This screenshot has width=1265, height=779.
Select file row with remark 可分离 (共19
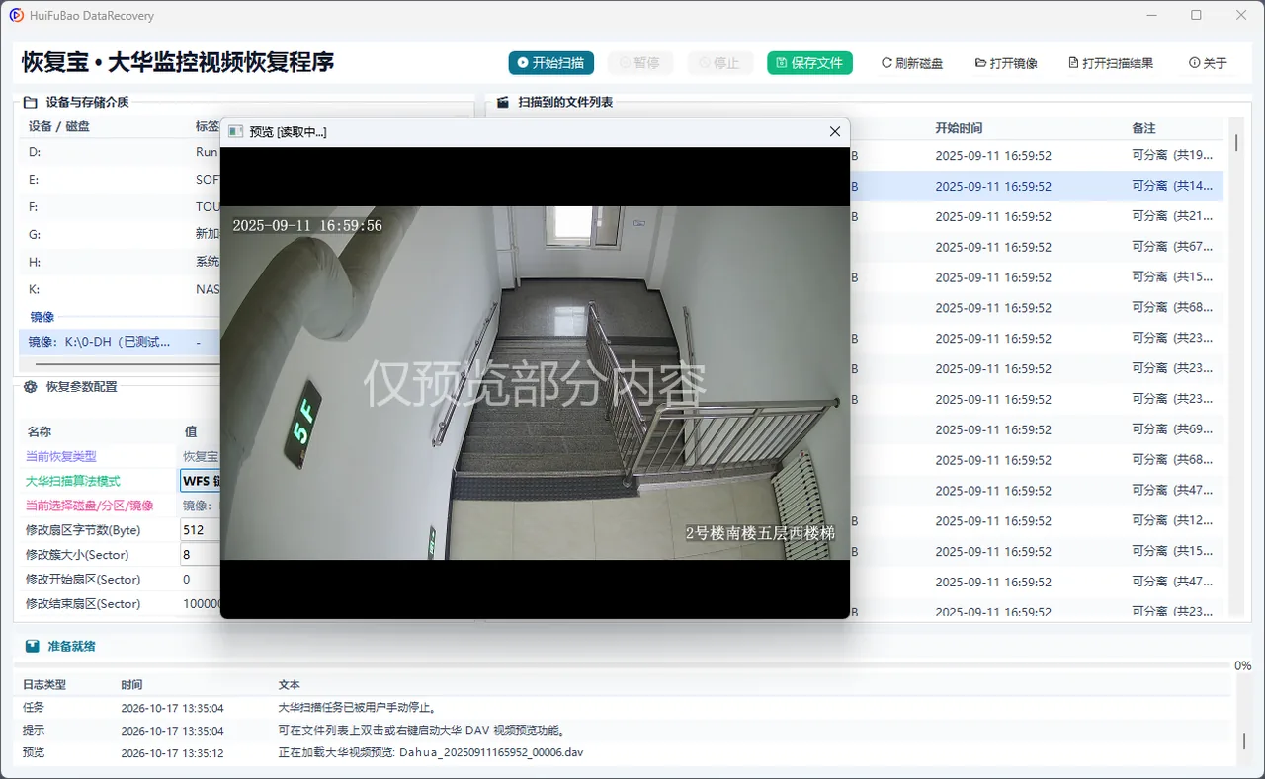[1038, 155]
